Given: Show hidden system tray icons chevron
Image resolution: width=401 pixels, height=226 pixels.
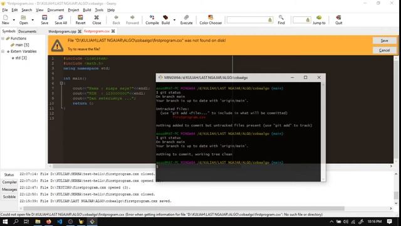Looking at the screenshot, I should (x=331, y=222).
